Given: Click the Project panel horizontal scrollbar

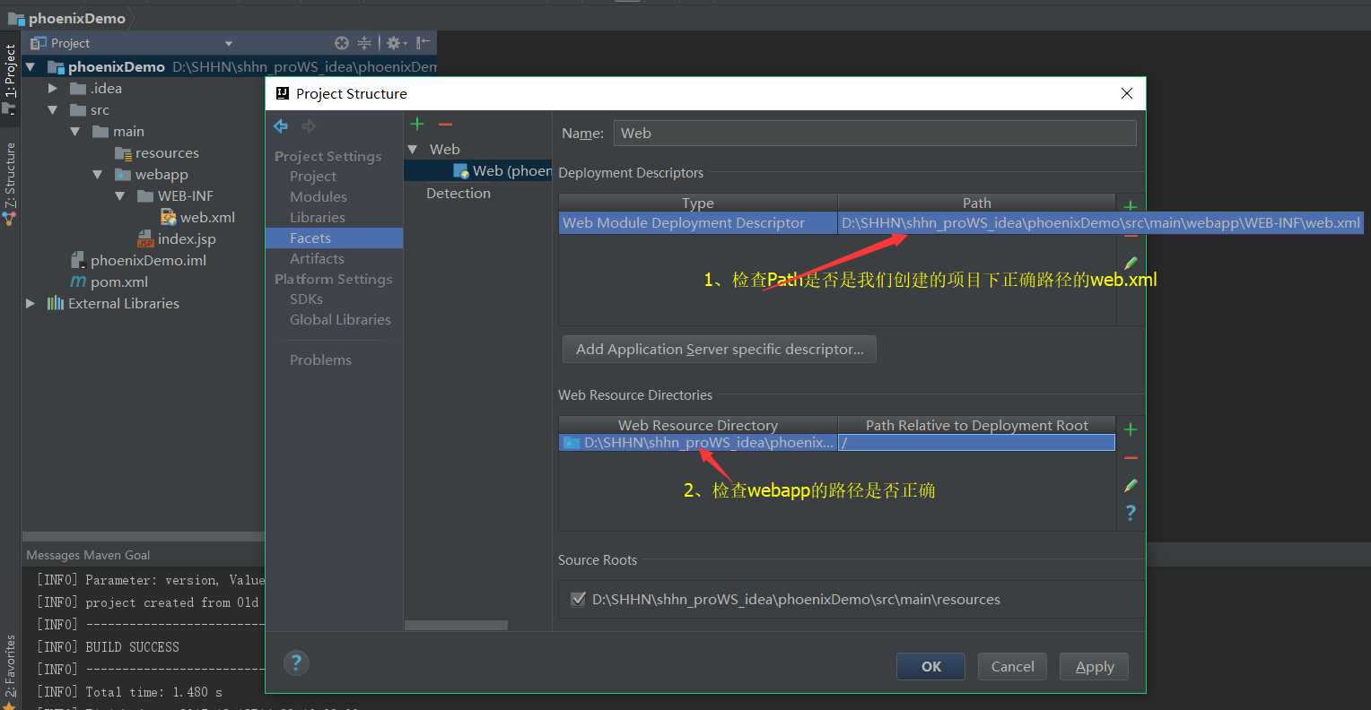Looking at the screenshot, I should [x=144, y=537].
